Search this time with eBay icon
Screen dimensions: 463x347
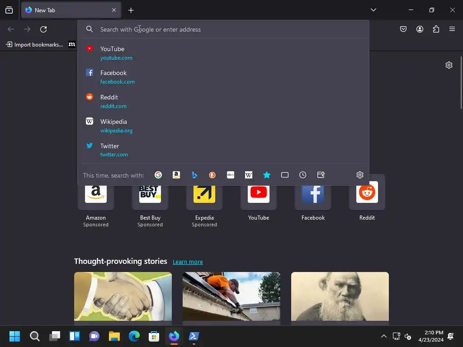coord(231,175)
